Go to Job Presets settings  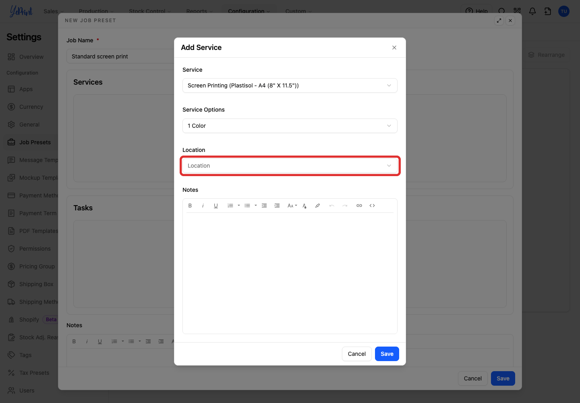tap(31, 142)
